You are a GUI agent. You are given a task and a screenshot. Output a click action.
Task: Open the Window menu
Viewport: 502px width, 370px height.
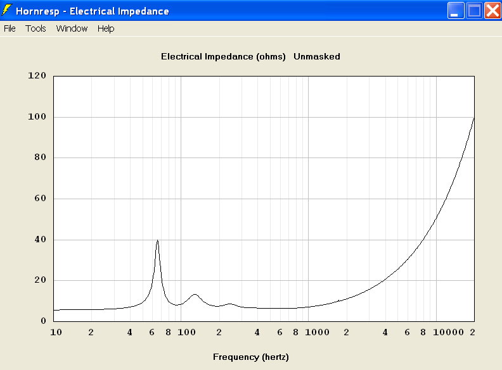pos(72,28)
